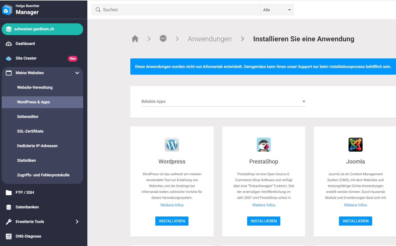Install PrestaShop with INSTALLIEREN button
The height and width of the screenshot is (246, 396).
(x=264, y=221)
